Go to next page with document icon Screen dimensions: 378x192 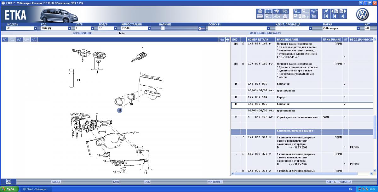(343, 11)
